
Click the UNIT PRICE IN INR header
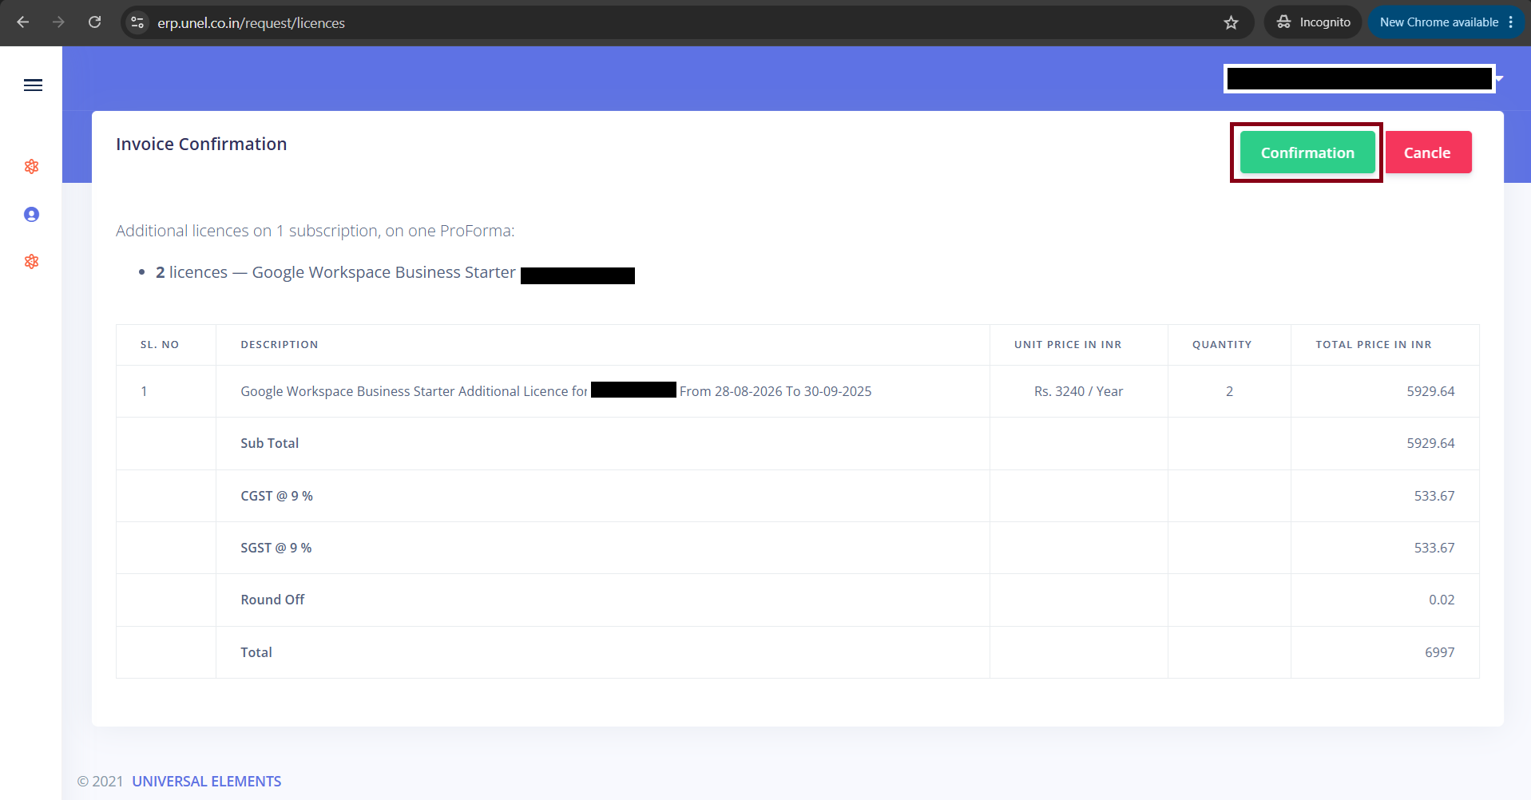click(1068, 345)
